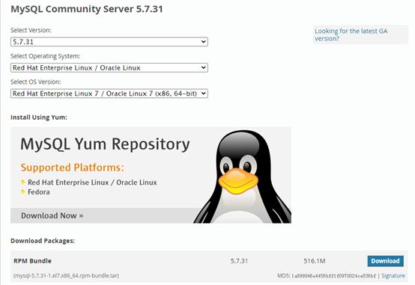The height and width of the screenshot is (285, 415).
Task: Follow the 'Looking for the latest GA version?' link
Action: pyautogui.click(x=351, y=34)
